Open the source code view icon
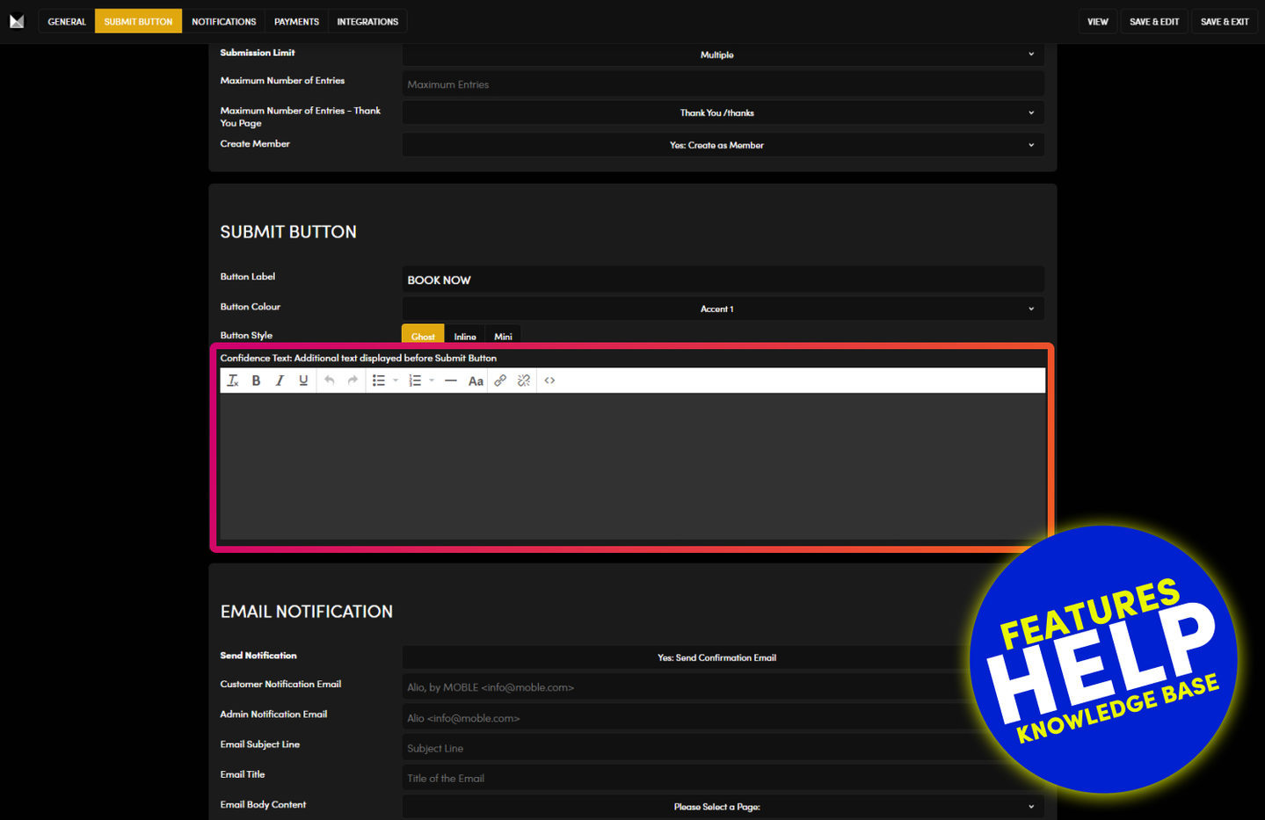The image size is (1265, 820). [549, 381]
